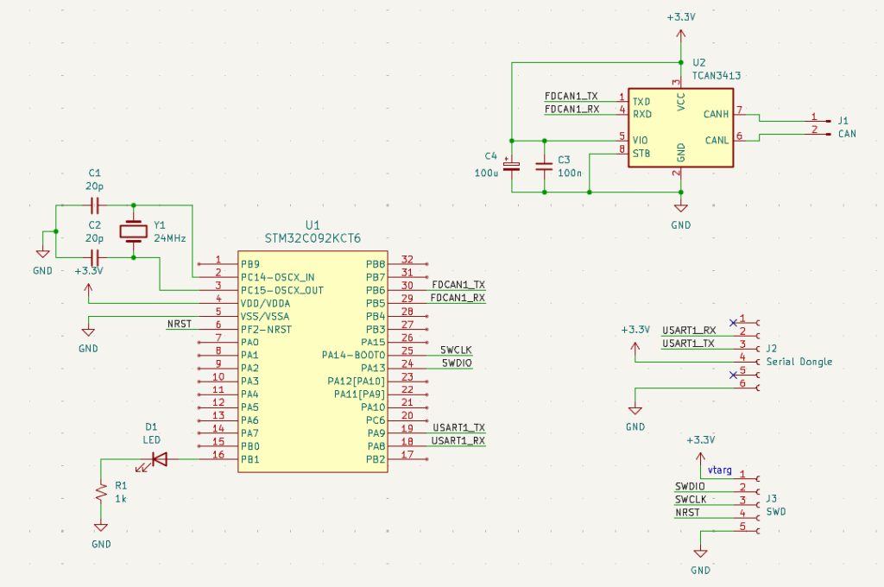Click the 20p value under C1
The width and height of the screenshot is (884, 587).
[95, 186]
